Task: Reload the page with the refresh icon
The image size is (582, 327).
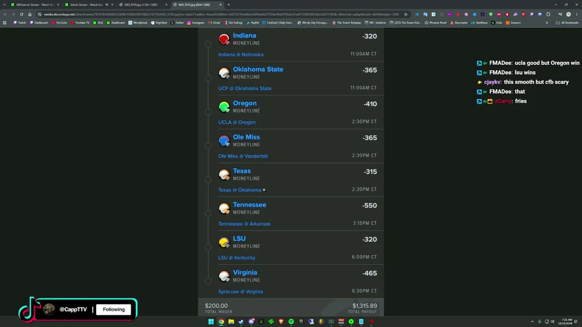Action: 21,14
